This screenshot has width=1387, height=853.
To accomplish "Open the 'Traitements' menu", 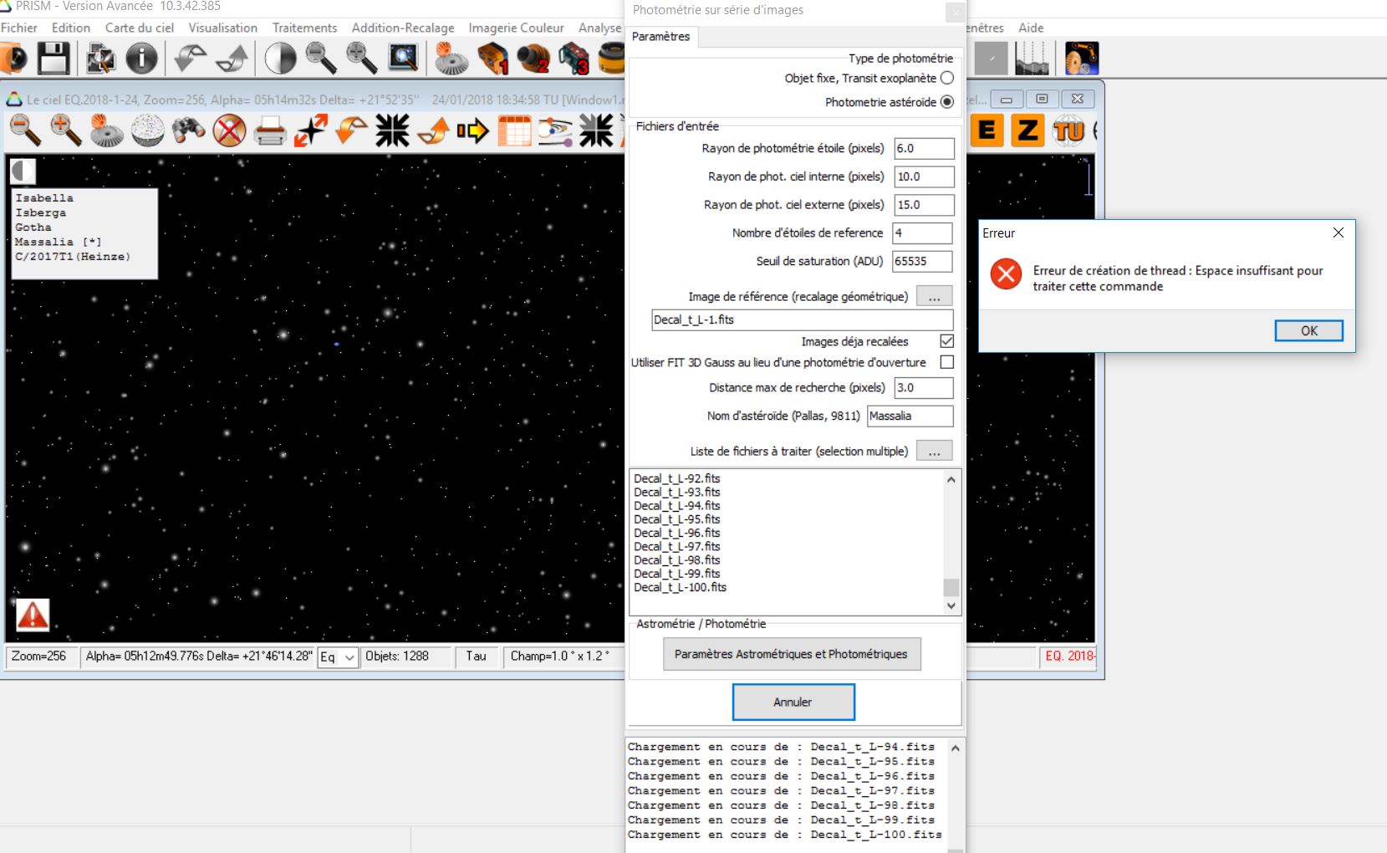I will point(304,28).
